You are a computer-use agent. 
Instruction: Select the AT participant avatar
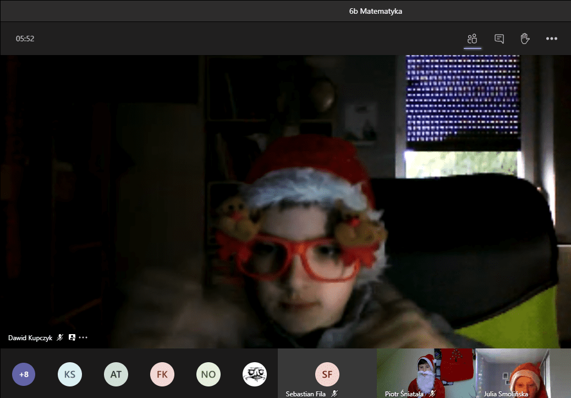[x=116, y=374]
